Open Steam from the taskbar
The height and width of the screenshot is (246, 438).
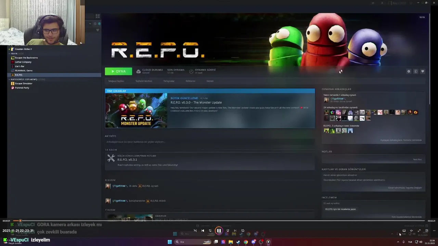(238, 242)
